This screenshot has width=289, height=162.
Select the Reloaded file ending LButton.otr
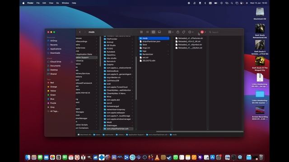point(190,48)
